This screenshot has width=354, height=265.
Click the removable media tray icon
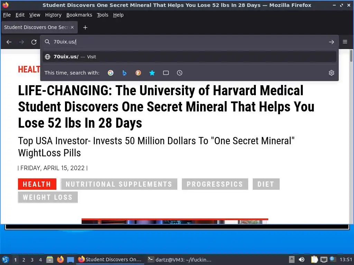pos(292,259)
